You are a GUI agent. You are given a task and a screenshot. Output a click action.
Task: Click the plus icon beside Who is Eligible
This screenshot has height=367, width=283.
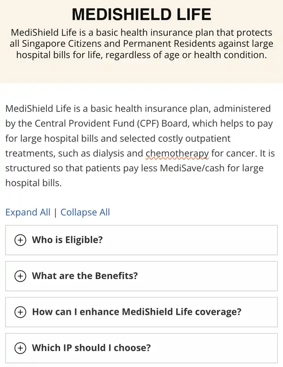click(20, 240)
